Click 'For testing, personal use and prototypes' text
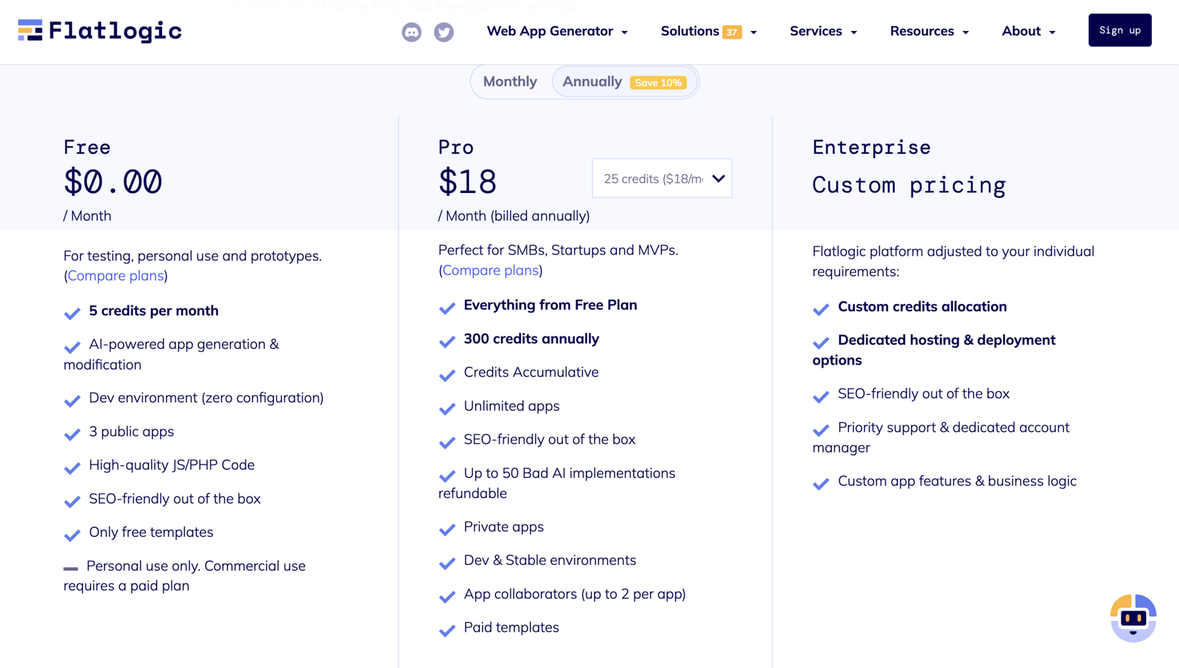1179x668 pixels. coord(192,256)
